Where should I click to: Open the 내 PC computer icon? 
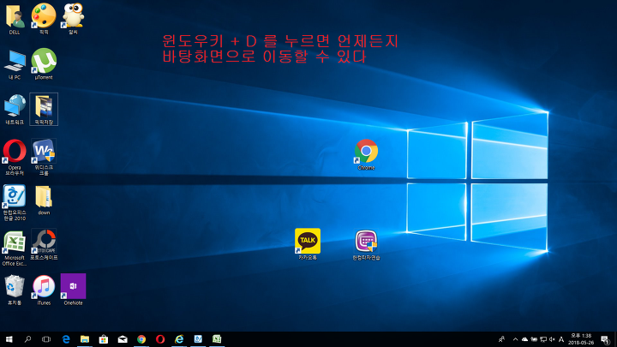[15, 64]
